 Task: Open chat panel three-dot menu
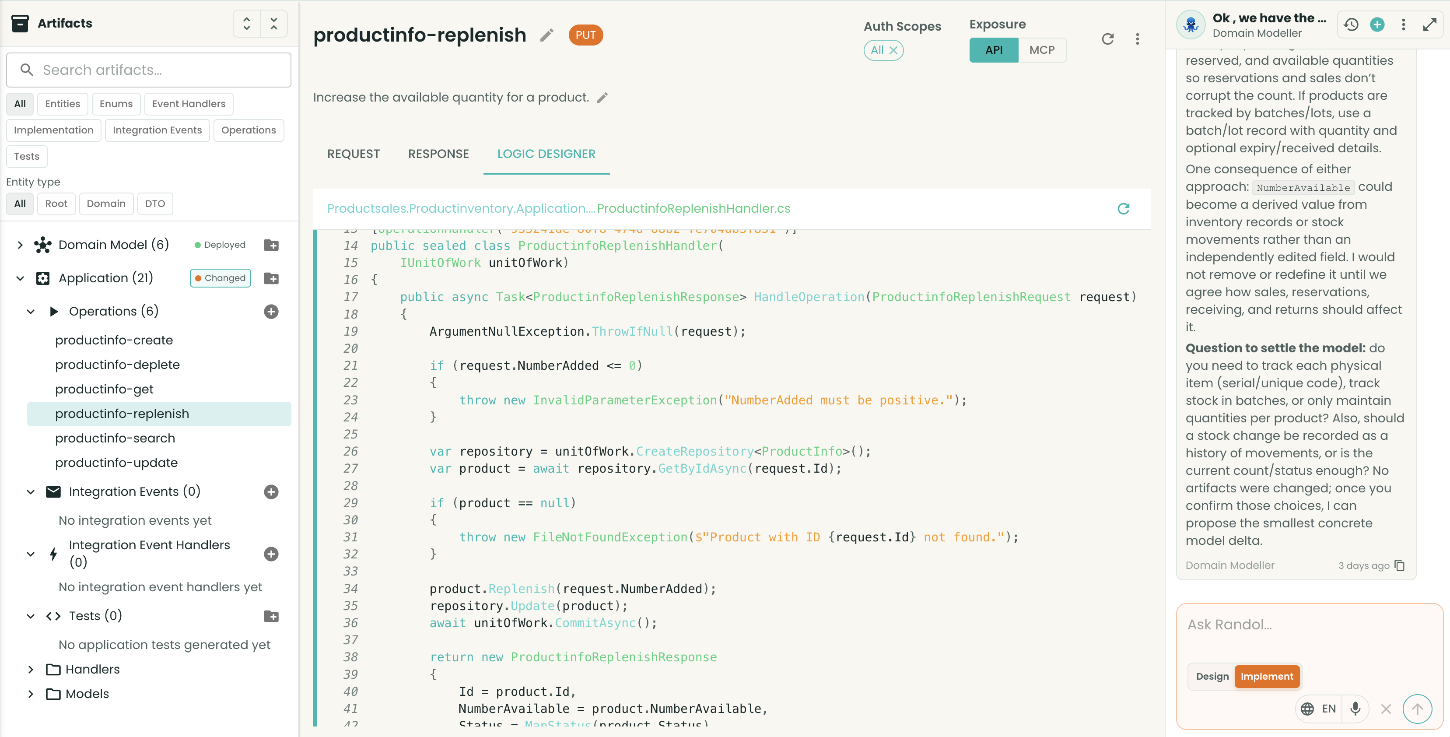(1403, 25)
